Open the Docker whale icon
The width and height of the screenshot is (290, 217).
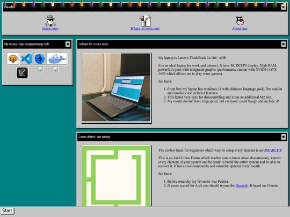click(57, 59)
